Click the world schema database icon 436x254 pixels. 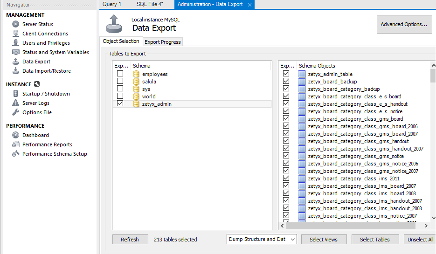(x=136, y=96)
